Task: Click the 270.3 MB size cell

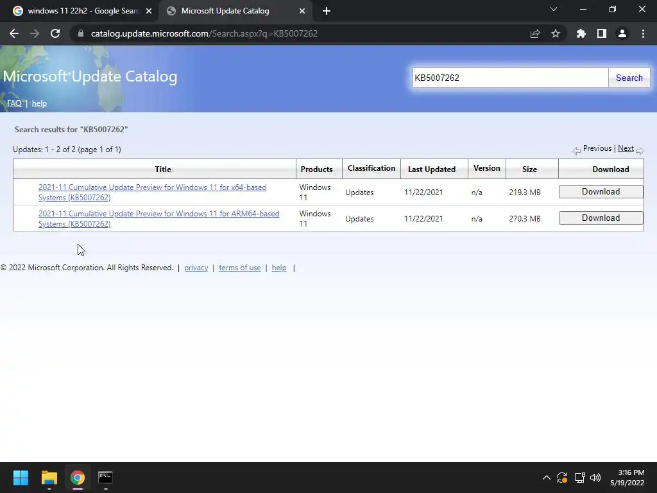Action: pos(525,219)
